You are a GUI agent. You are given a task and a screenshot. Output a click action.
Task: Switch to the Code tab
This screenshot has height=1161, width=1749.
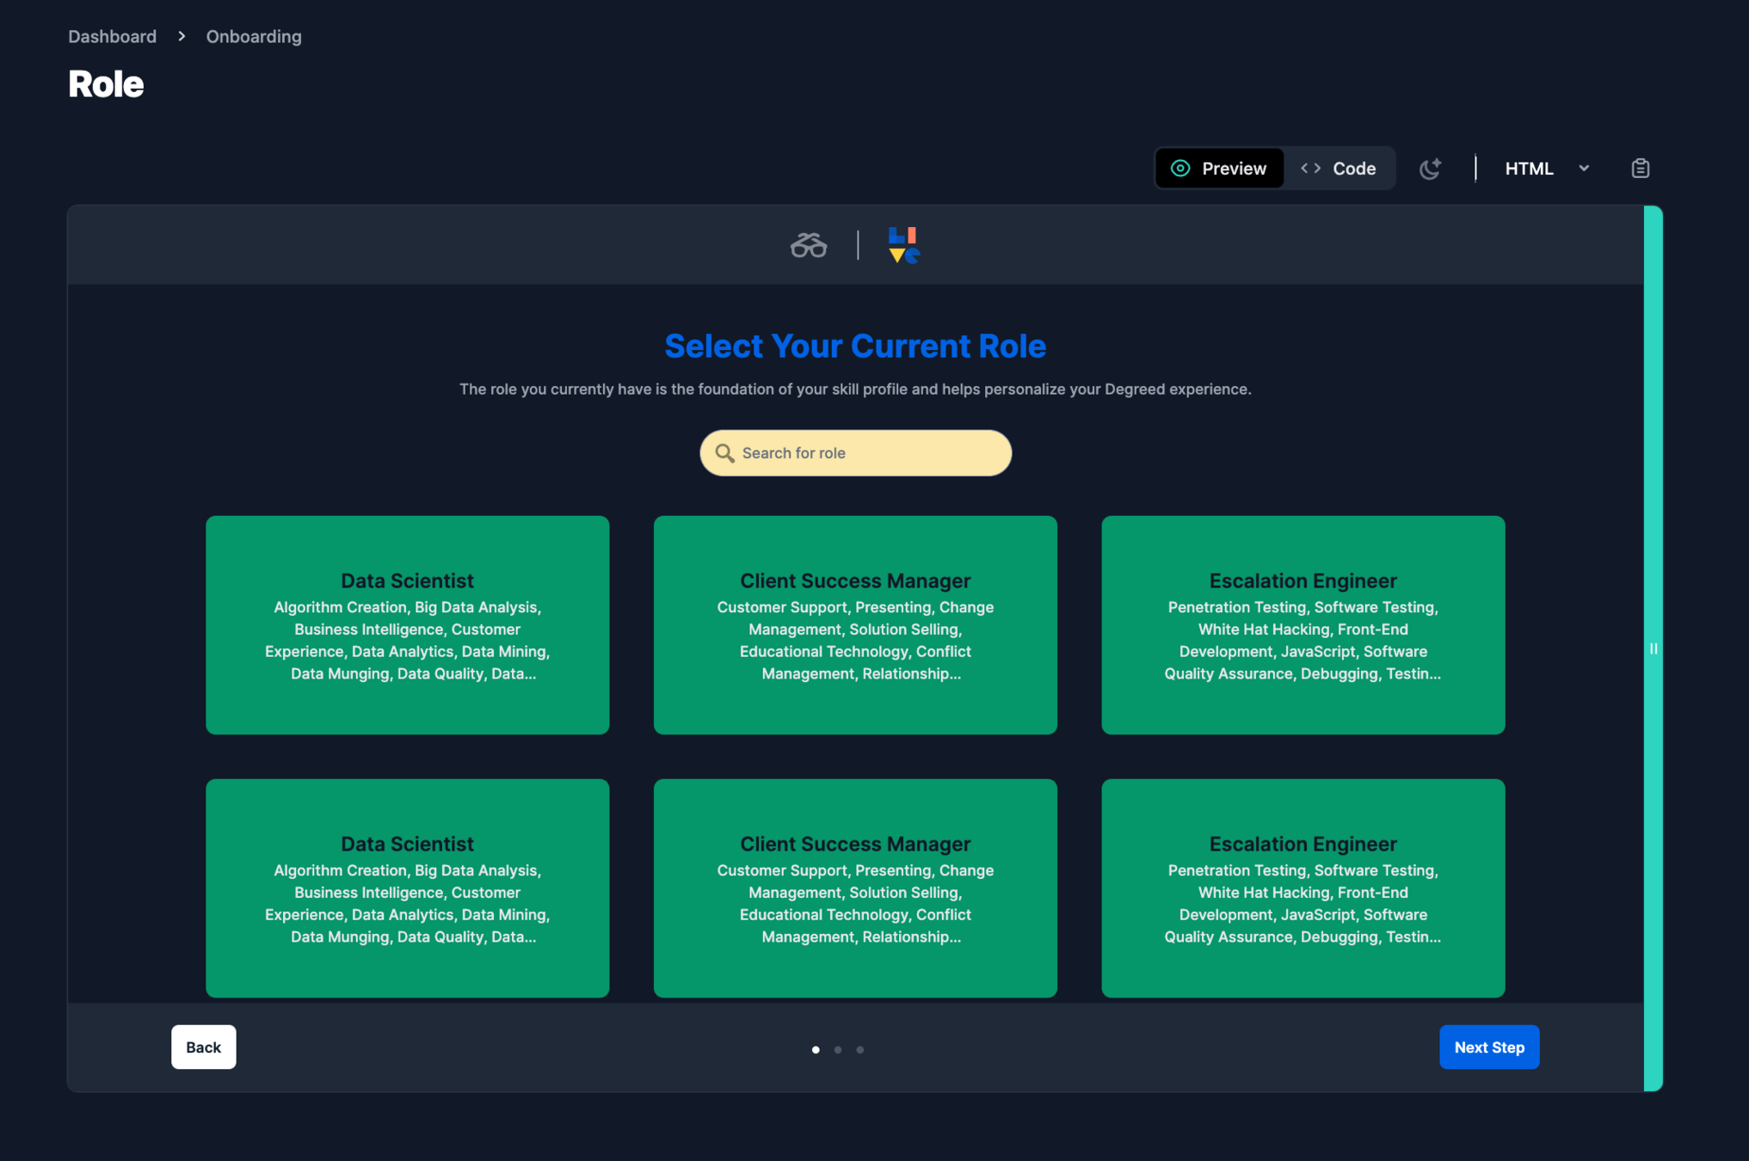click(1339, 169)
